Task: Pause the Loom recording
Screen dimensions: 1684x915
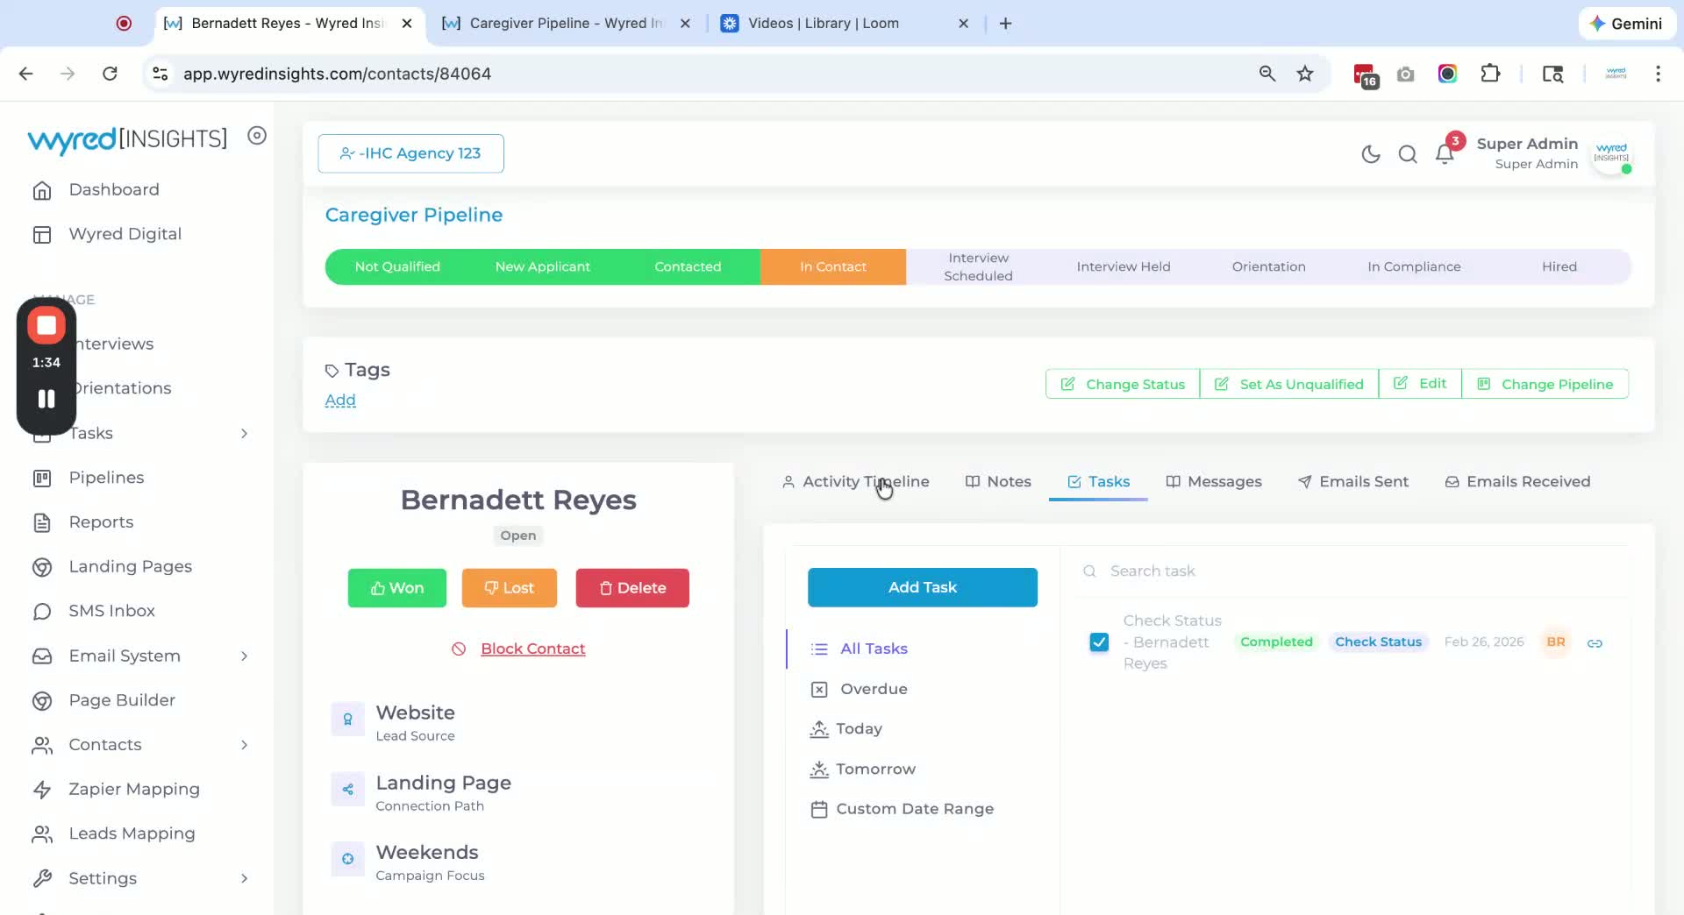Action: pyautogui.click(x=46, y=400)
